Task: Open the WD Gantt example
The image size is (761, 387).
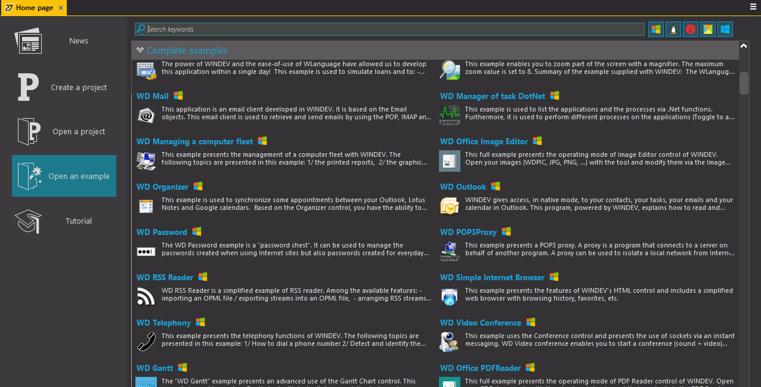Action: click(x=155, y=368)
